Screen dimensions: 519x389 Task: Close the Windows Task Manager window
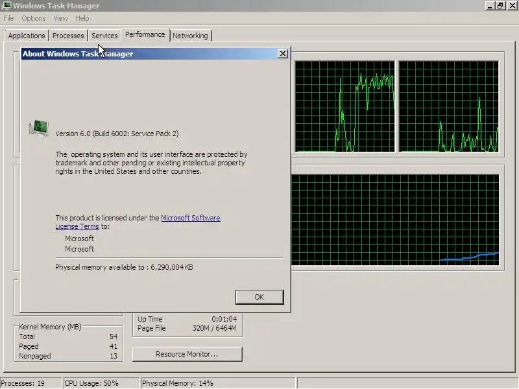(x=512, y=5)
